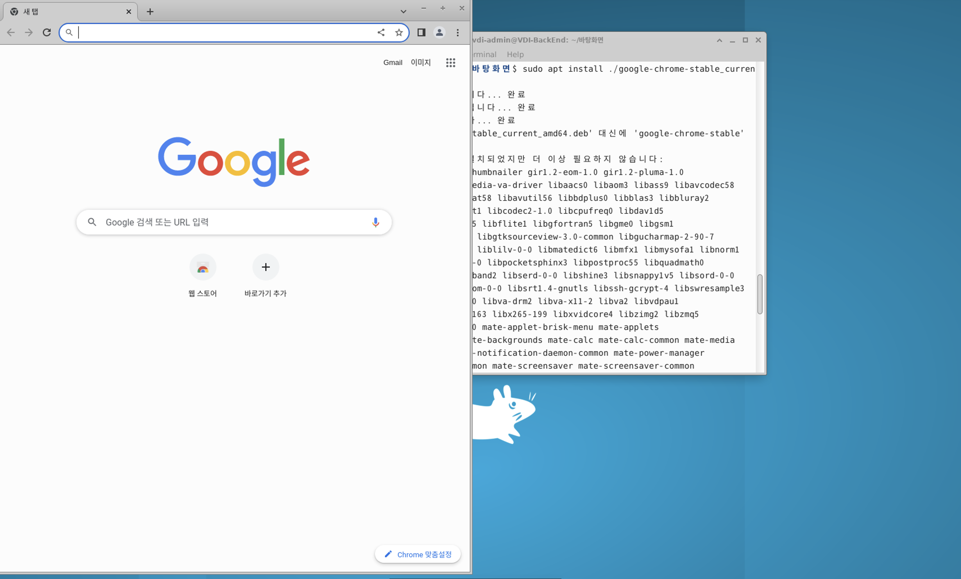Close the 새 탭 tab
The width and height of the screenshot is (961, 579).
tap(129, 12)
